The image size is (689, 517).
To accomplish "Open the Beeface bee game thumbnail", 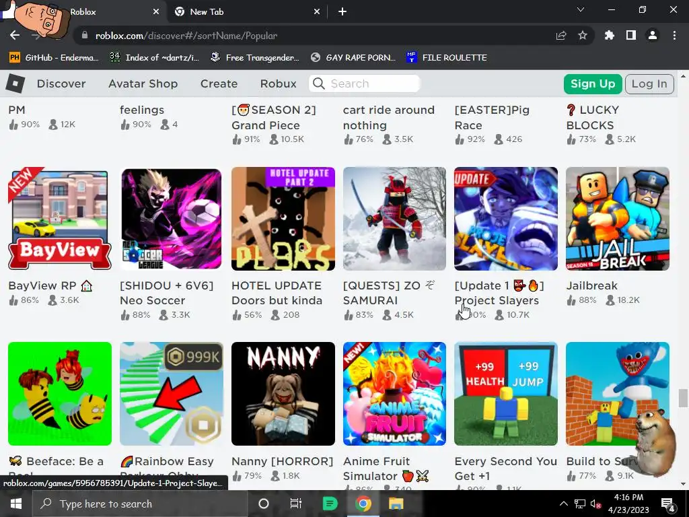I will (x=60, y=394).
